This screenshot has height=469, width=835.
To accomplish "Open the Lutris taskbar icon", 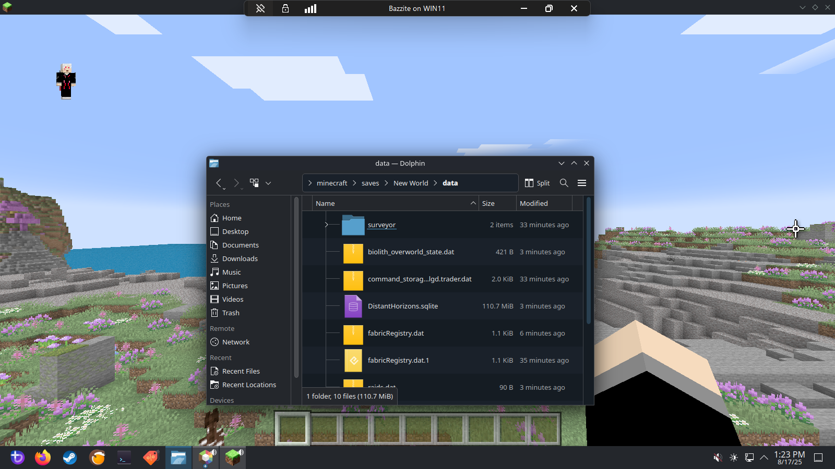I will [97, 458].
